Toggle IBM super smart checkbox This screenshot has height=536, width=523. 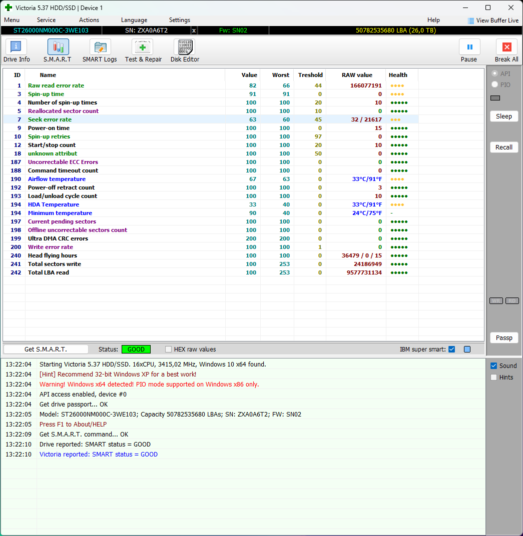[452, 349]
